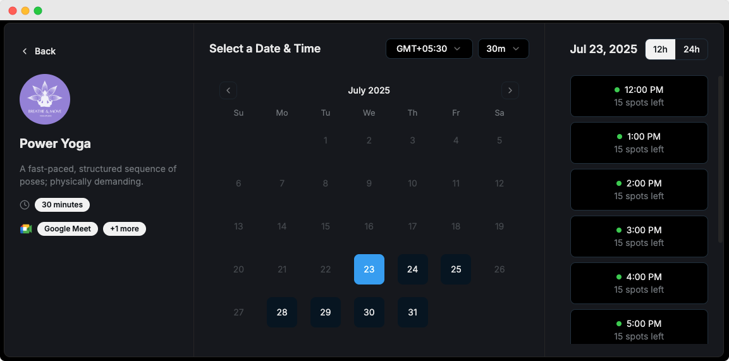The height and width of the screenshot is (361, 729).
Task: Go to previous month with left chevron
Action: coord(228,90)
